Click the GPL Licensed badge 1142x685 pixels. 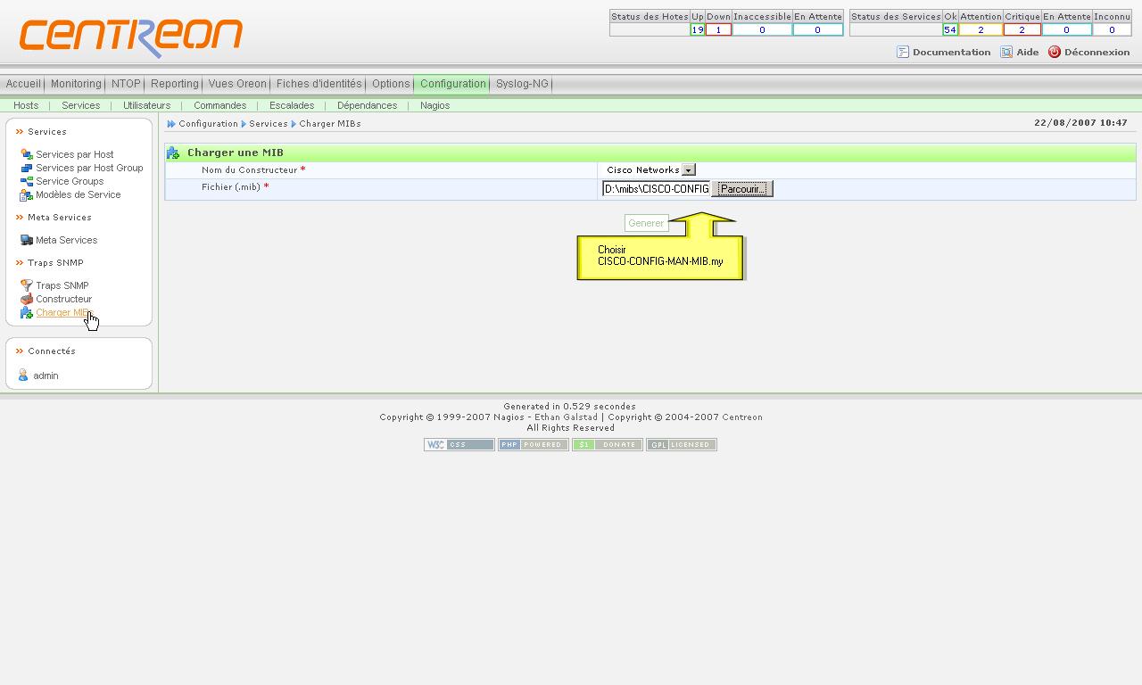coord(682,445)
